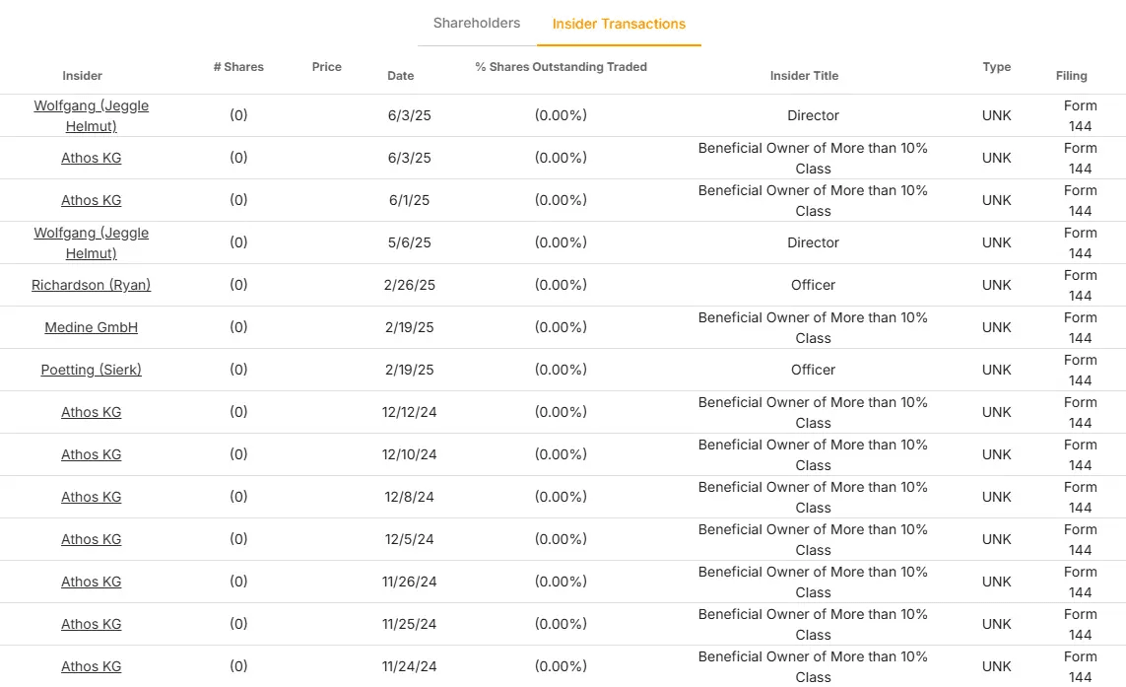Select the 12/5/24 date cell

[410, 540]
